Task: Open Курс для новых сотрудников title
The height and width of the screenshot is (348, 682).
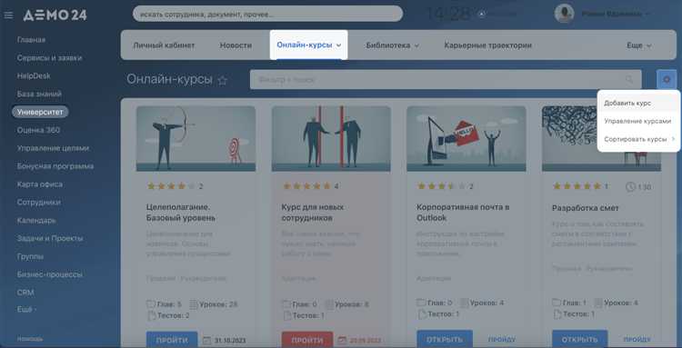Action: pyautogui.click(x=313, y=213)
